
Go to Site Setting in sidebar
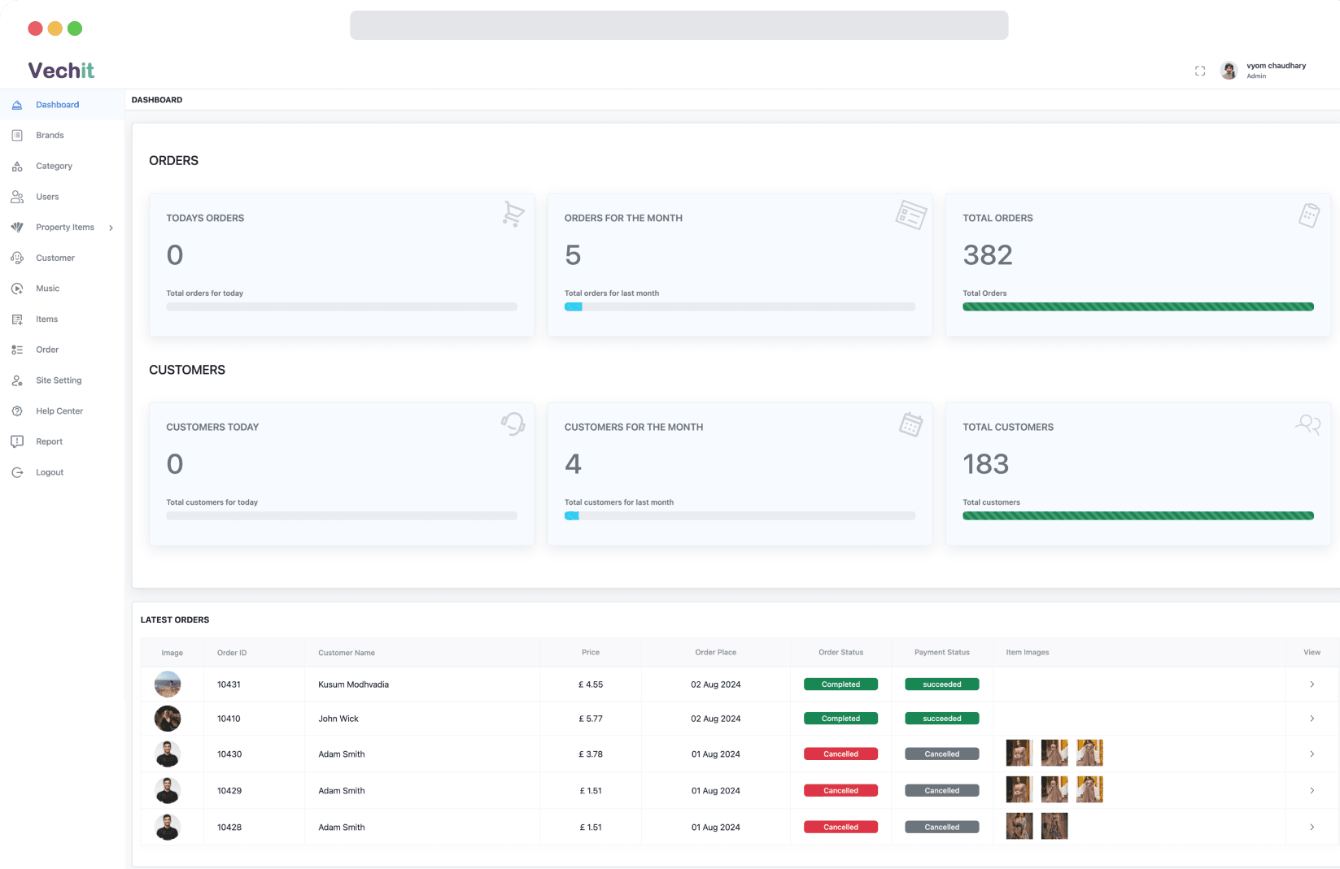tap(59, 380)
